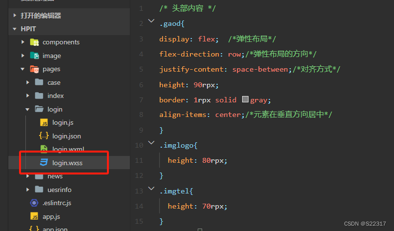Click the login.wxss CSS file icon

(x=44, y=162)
